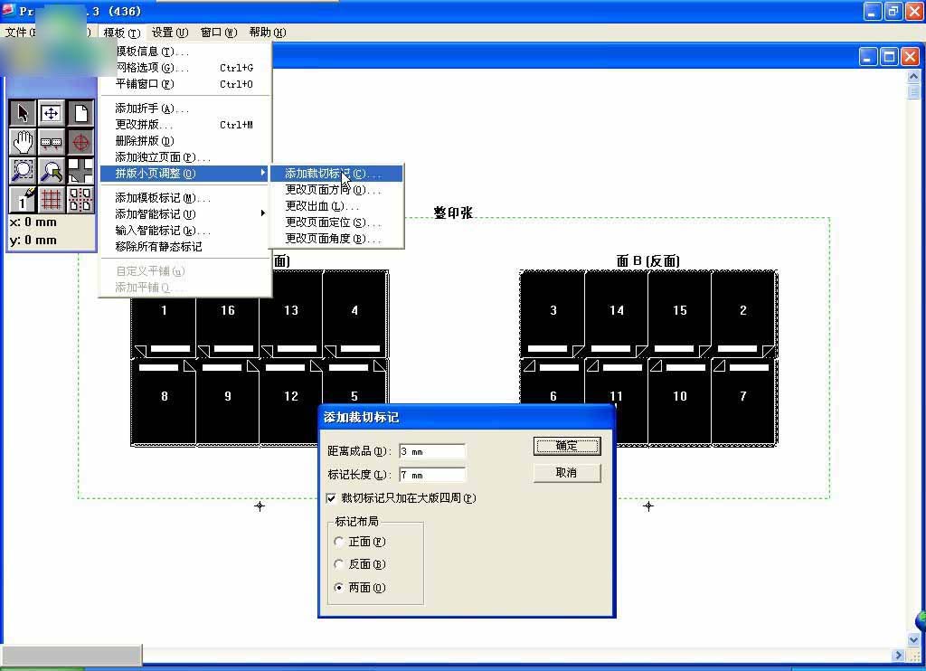This screenshot has height=671, width=926.
Task: Choose 平铺窗口(F) menu entry
Action: pos(184,84)
